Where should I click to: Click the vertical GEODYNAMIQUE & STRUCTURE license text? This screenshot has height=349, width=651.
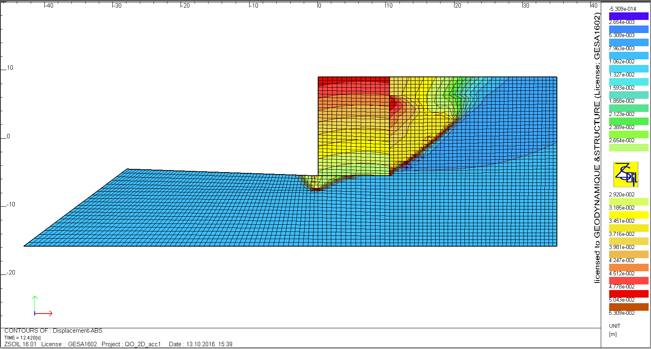tap(597, 148)
